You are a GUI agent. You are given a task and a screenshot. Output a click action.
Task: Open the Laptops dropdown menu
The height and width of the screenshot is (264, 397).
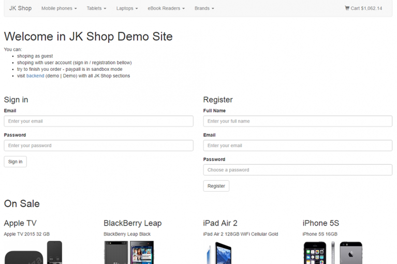tap(127, 8)
